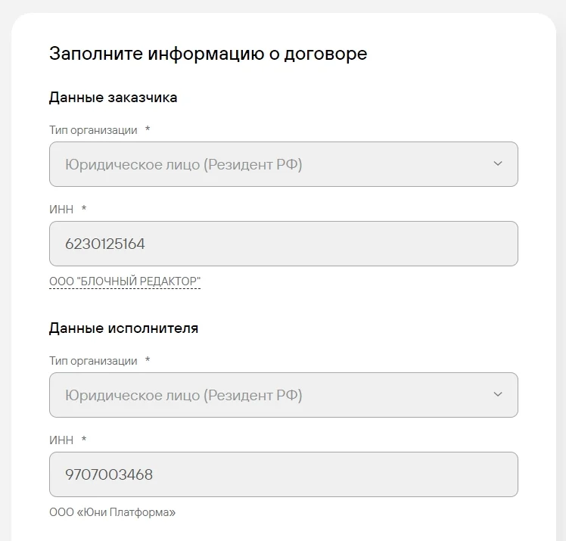Click the customer INN field with 6230125164
This screenshot has height=541, width=566.
(283, 244)
